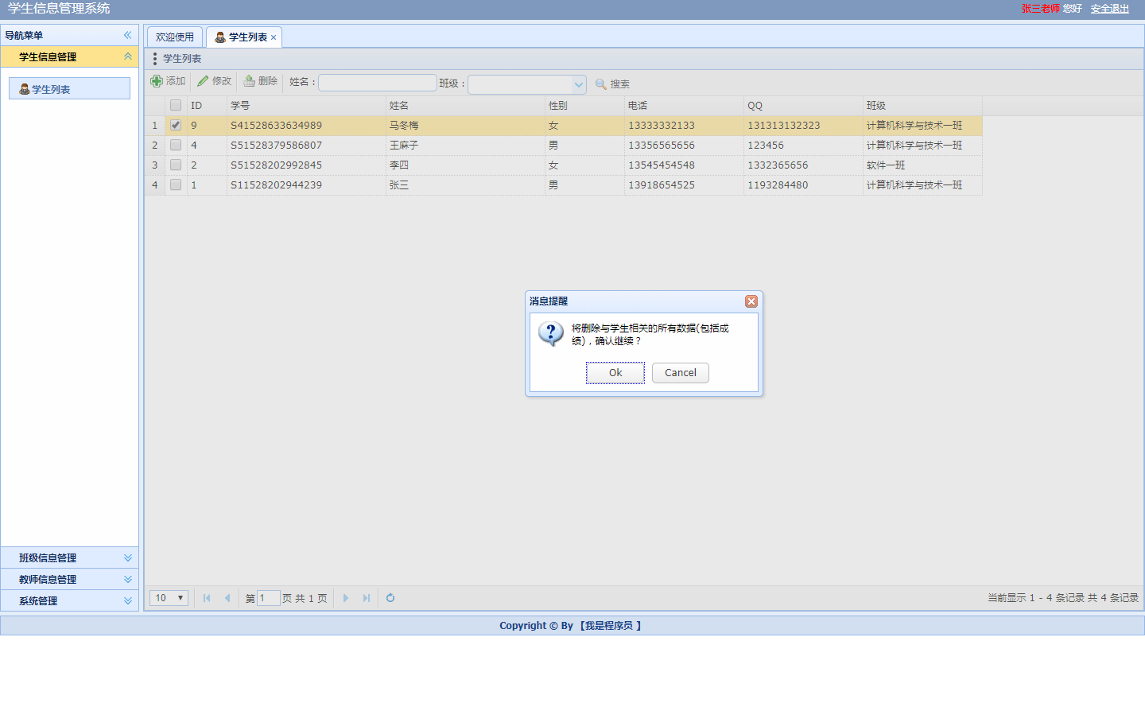Sort by the 电话 column header
1145x707 pixels.
pyautogui.click(x=684, y=106)
